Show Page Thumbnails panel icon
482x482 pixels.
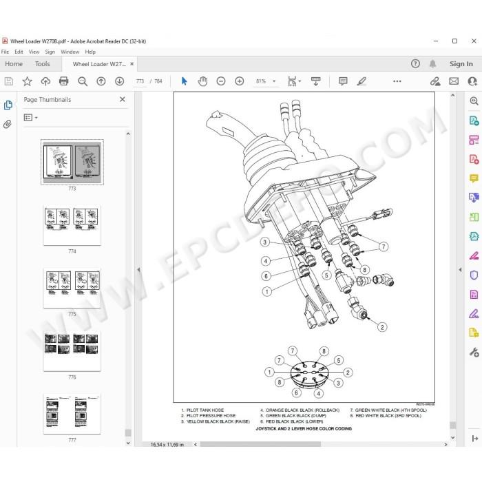[x=8, y=105]
